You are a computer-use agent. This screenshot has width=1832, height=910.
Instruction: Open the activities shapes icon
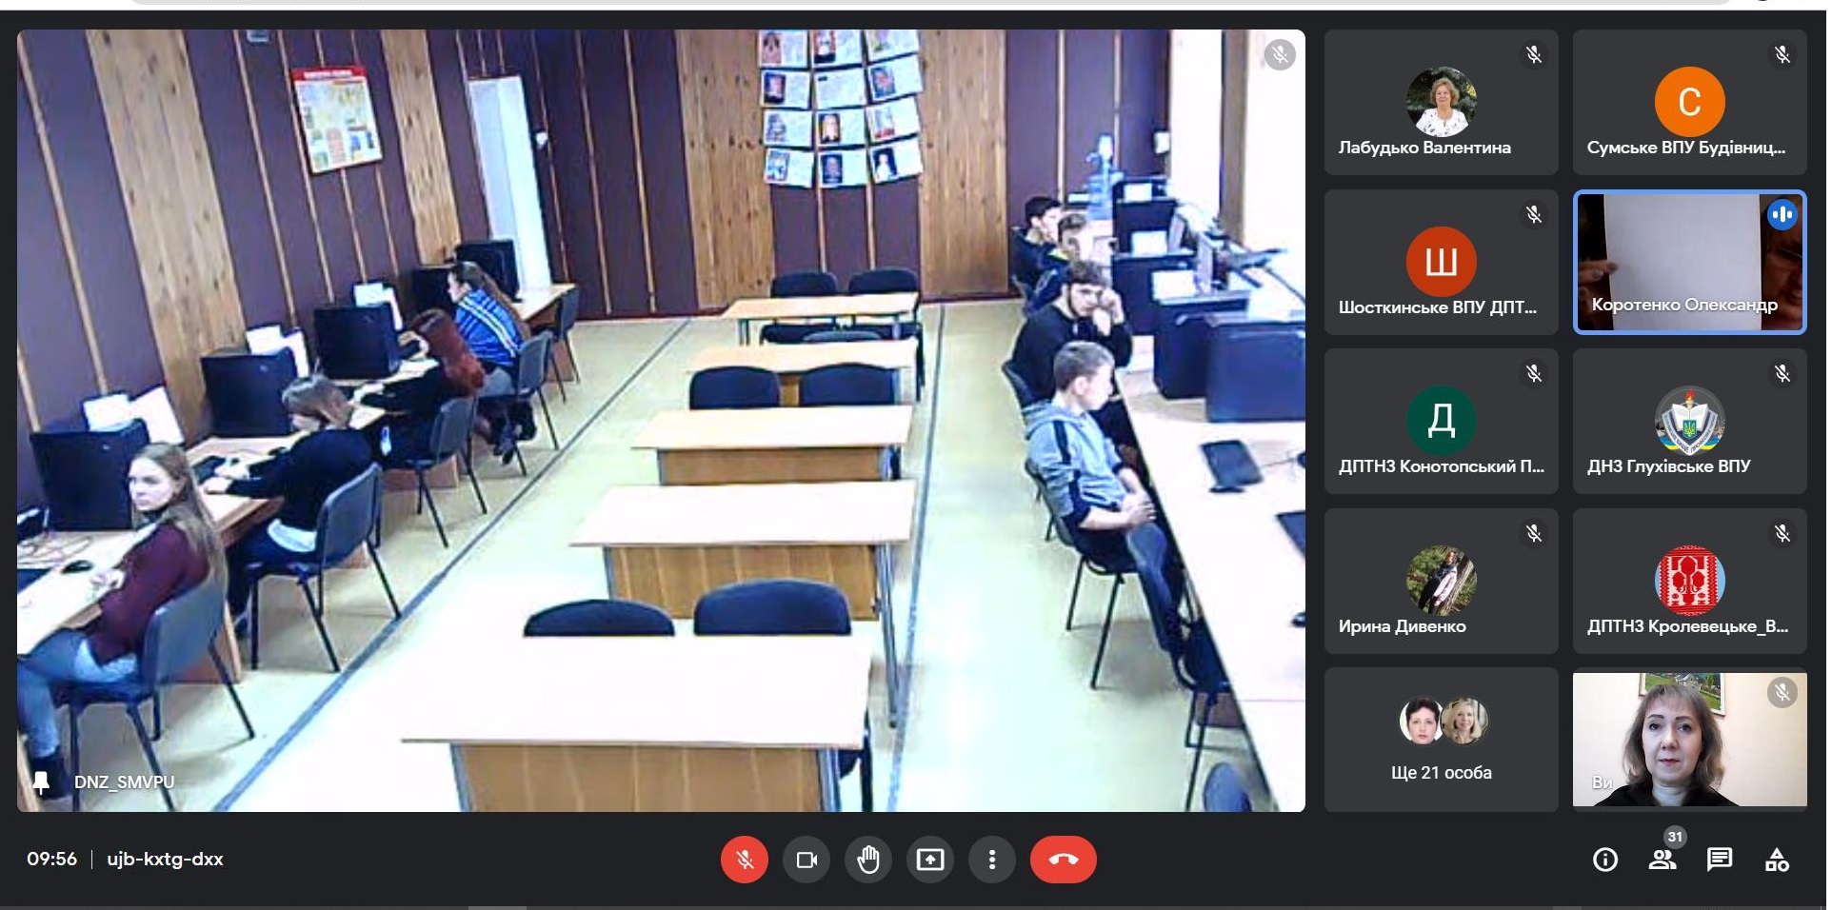(1777, 861)
